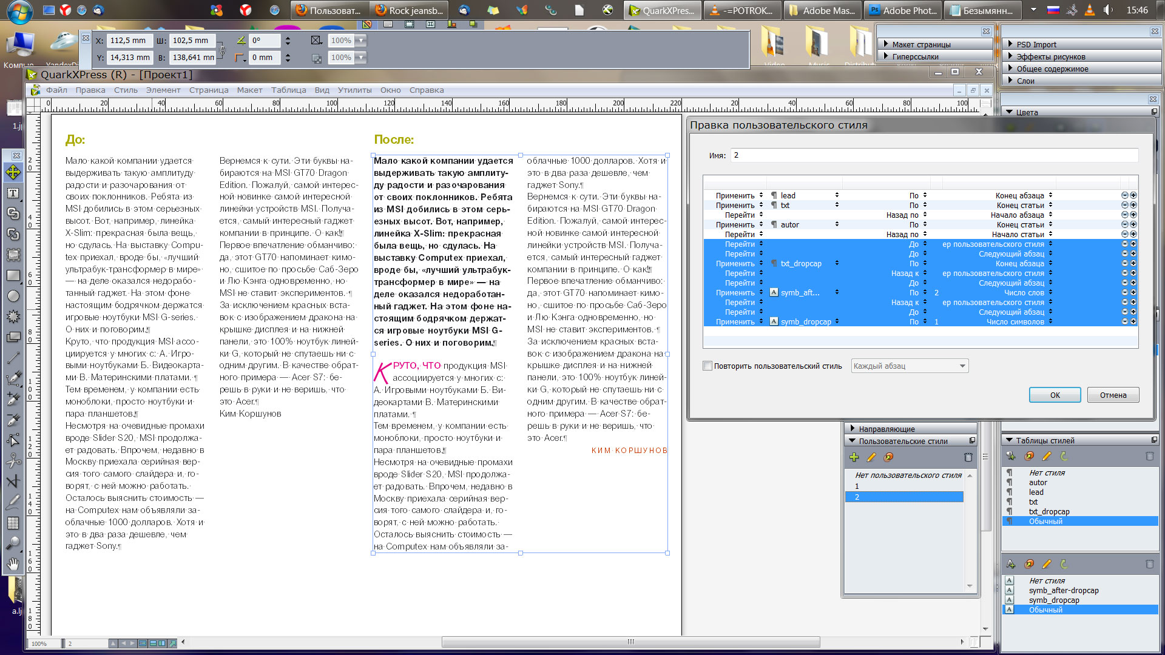This screenshot has width=1165, height=655.
Task: Click the Имя style name field
Action: click(934, 155)
